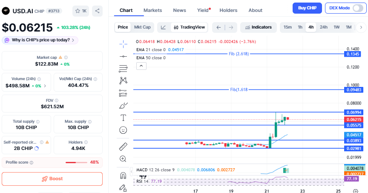This screenshot has height=193, width=368.
Task: Open the About tab
Action: click(x=256, y=10)
